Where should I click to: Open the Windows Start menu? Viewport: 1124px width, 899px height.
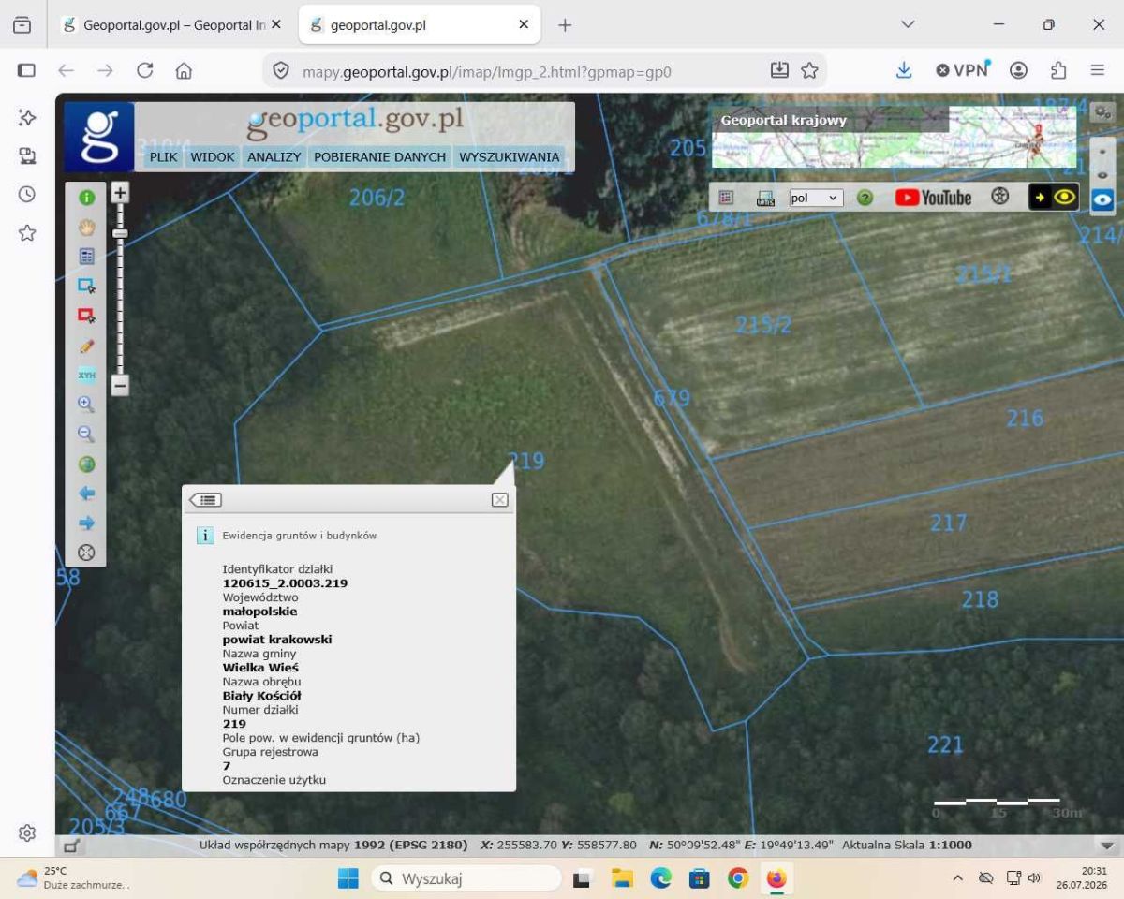pos(348,878)
